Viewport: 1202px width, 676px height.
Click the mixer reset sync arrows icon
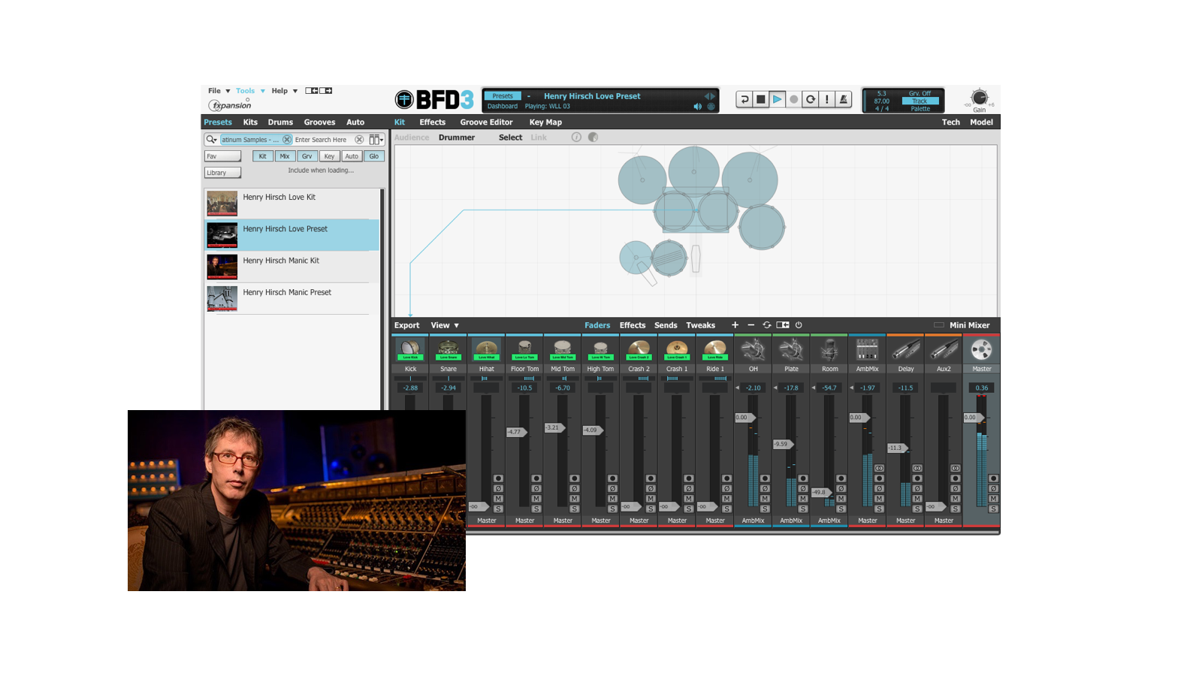point(767,325)
